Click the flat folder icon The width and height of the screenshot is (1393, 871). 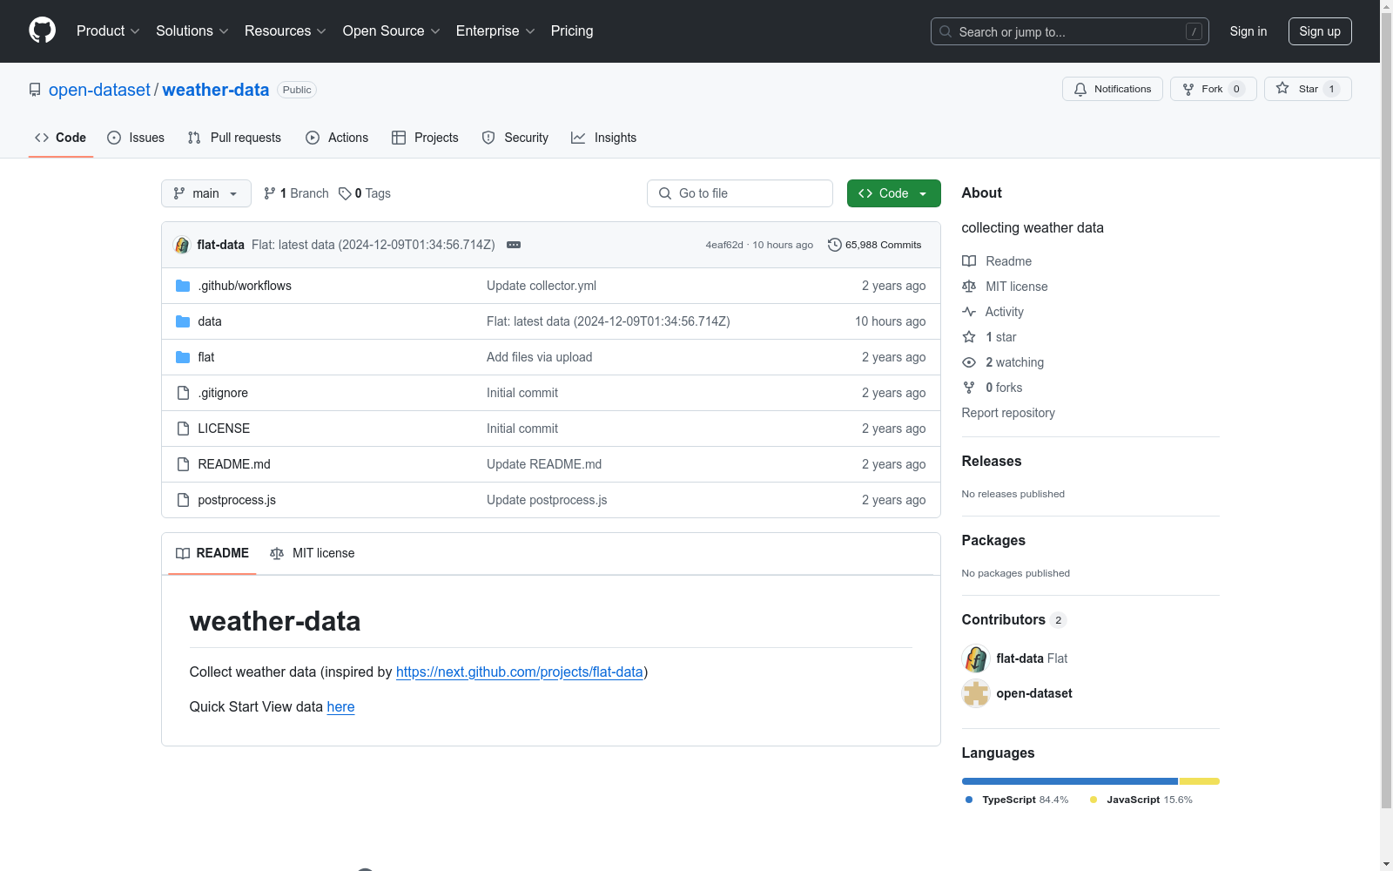pos(183,357)
